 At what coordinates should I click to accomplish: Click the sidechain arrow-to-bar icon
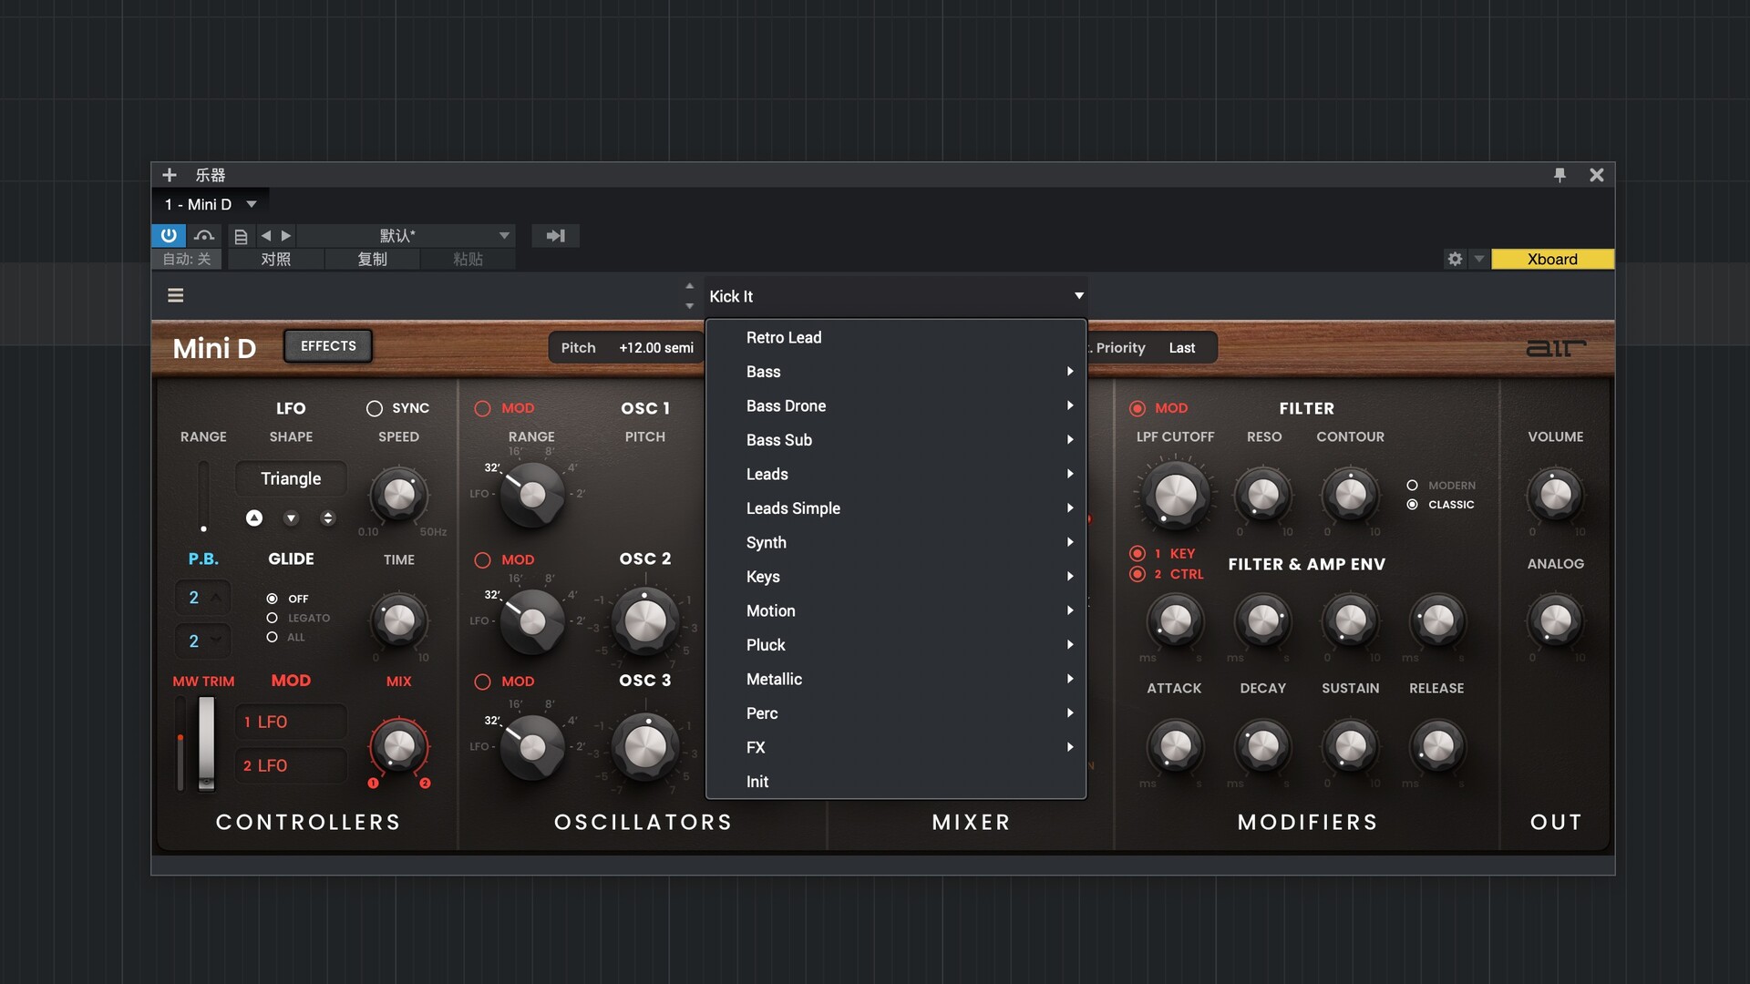tap(555, 236)
